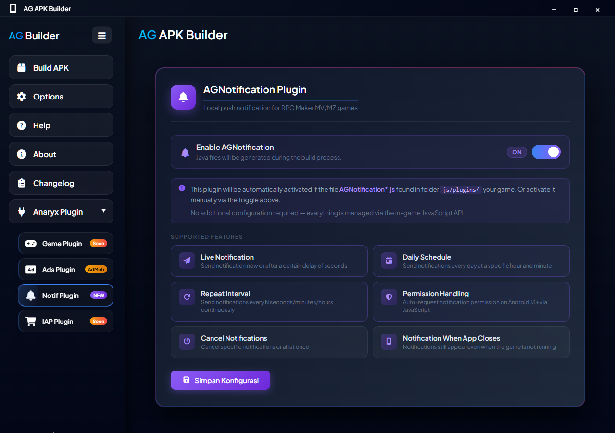The width and height of the screenshot is (615, 433).
Task: Click the Daily Schedule feature title
Action: coord(427,257)
